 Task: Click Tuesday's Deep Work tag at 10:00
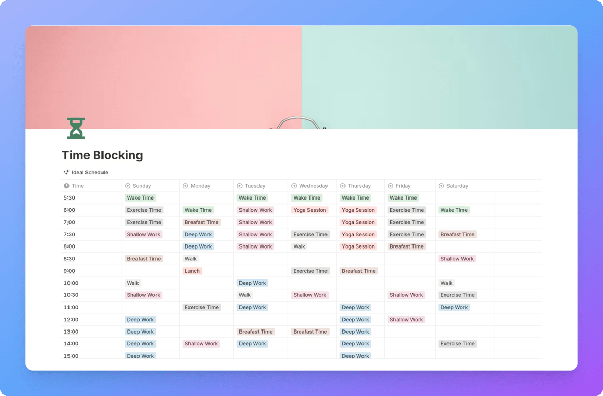(252, 283)
